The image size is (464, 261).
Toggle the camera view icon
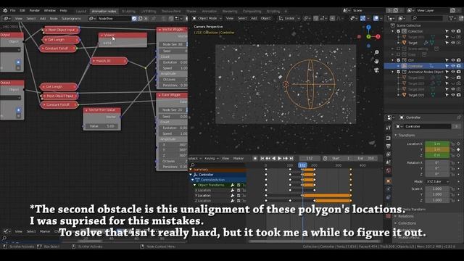[376, 70]
